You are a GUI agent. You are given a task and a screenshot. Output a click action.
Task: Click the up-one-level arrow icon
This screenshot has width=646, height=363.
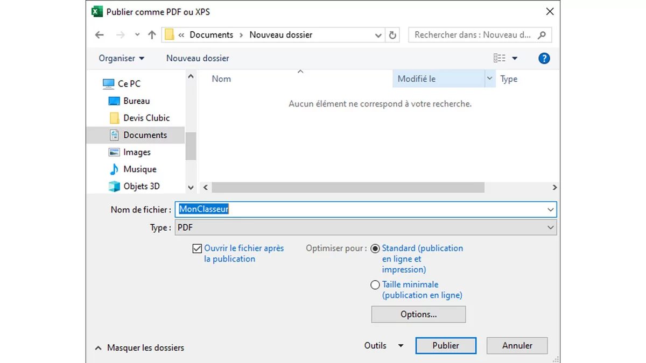tap(152, 35)
